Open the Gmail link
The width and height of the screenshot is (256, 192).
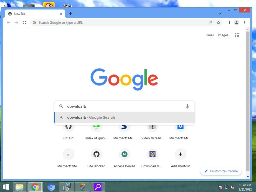(x=210, y=35)
